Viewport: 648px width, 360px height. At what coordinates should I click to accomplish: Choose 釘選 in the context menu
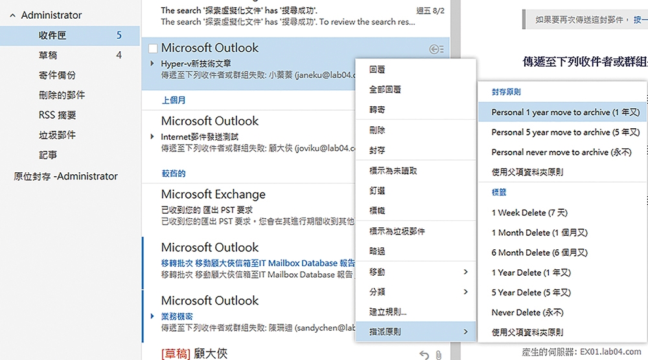pos(416,191)
